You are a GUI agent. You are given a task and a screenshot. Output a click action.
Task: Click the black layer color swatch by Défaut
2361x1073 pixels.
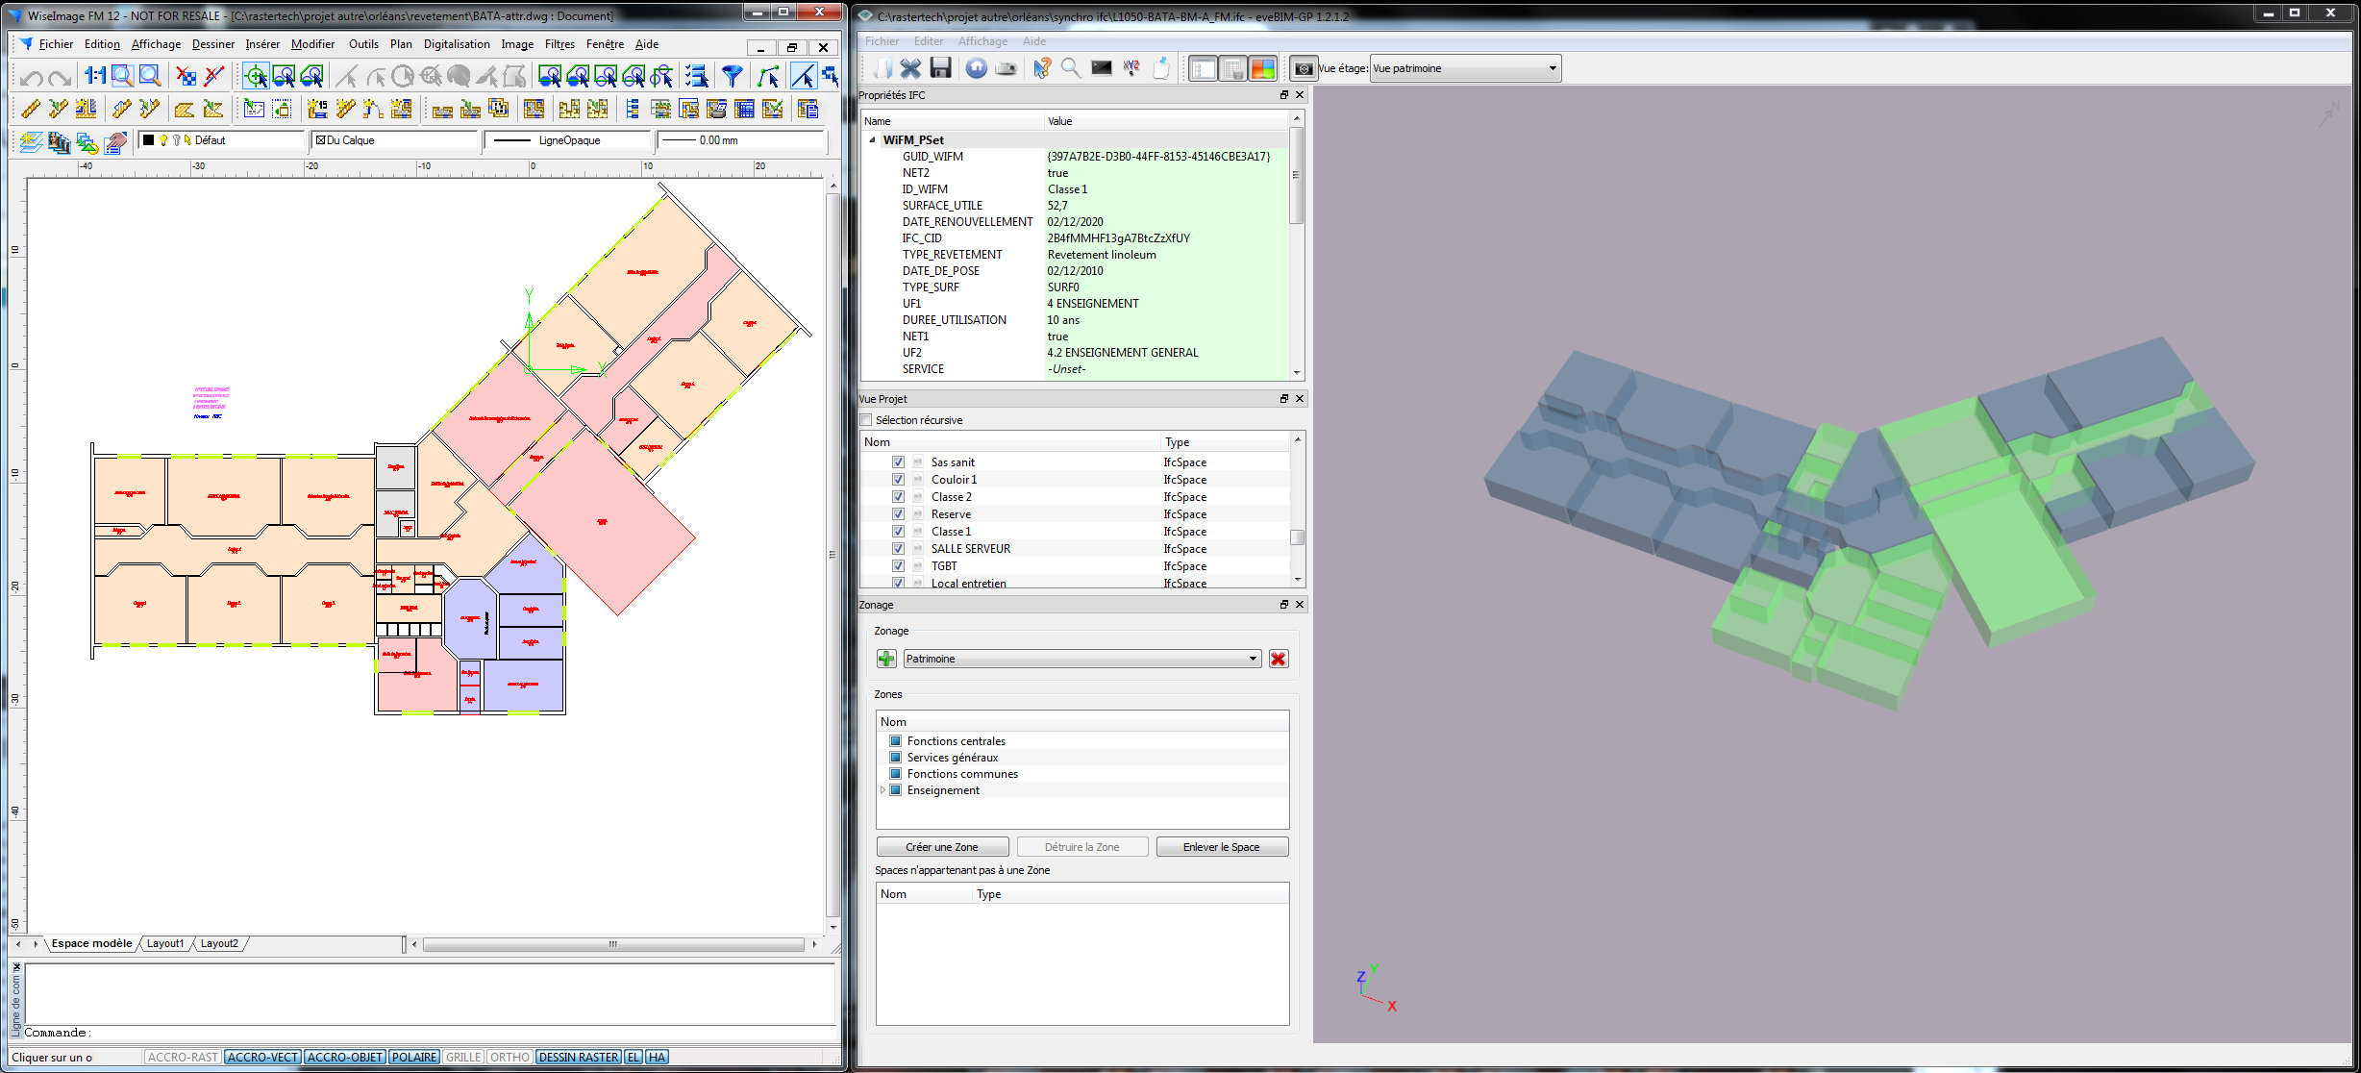[149, 140]
